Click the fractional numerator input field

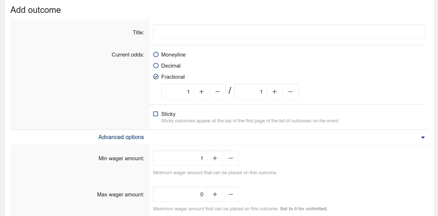[x=178, y=92]
